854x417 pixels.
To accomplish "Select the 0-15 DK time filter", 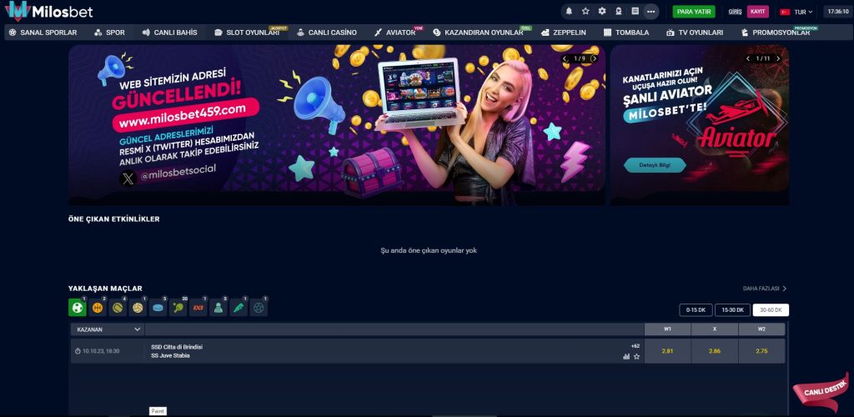I will tap(696, 309).
